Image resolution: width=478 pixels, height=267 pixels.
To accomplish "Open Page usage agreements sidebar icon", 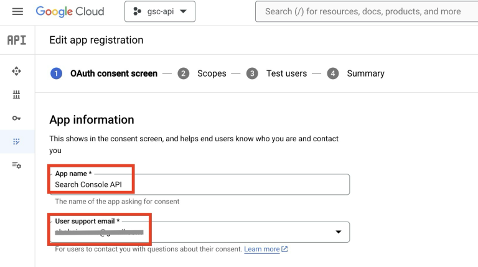I will tap(17, 164).
